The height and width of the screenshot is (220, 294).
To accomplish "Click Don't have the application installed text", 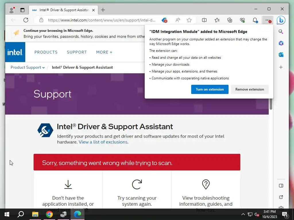I will (68, 204).
